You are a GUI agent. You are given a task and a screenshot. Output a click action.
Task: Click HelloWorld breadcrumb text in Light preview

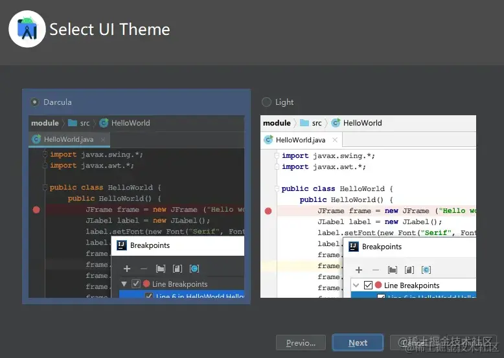[x=363, y=123]
